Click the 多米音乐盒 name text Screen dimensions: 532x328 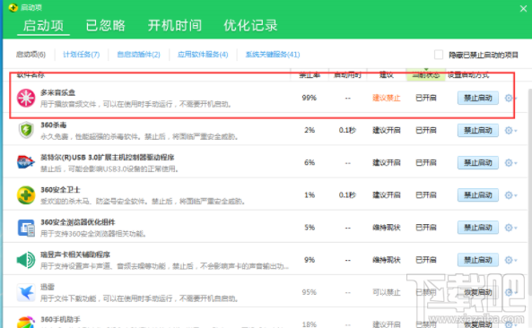(x=57, y=92)
